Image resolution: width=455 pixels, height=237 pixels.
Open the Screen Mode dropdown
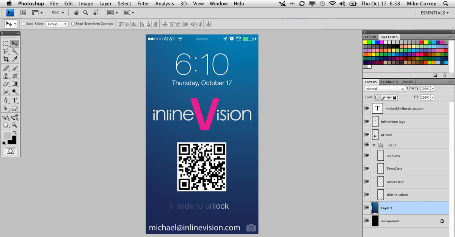pyautogui.click(x=129, y=13)
